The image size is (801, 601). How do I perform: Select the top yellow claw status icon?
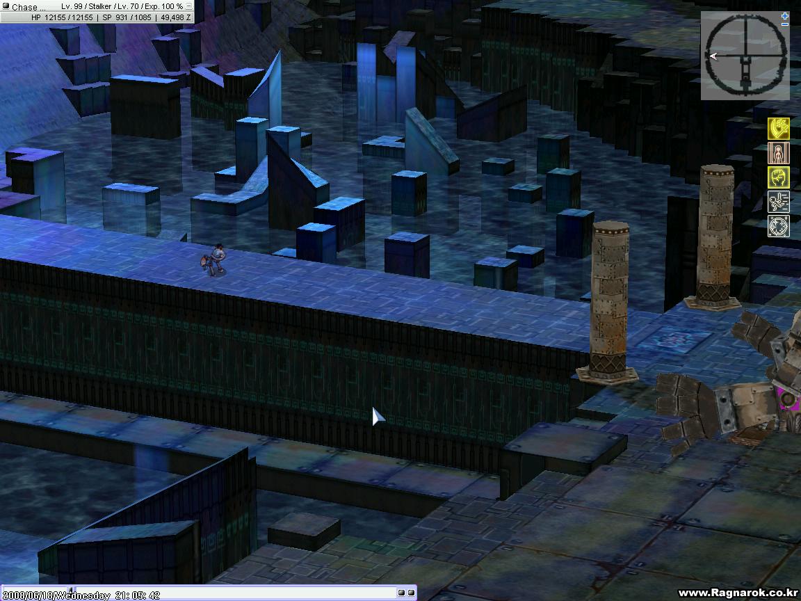[779, 128]
